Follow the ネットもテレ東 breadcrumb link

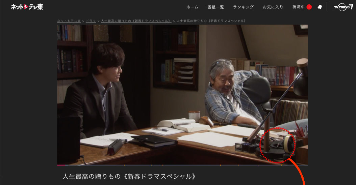[69, 21]
